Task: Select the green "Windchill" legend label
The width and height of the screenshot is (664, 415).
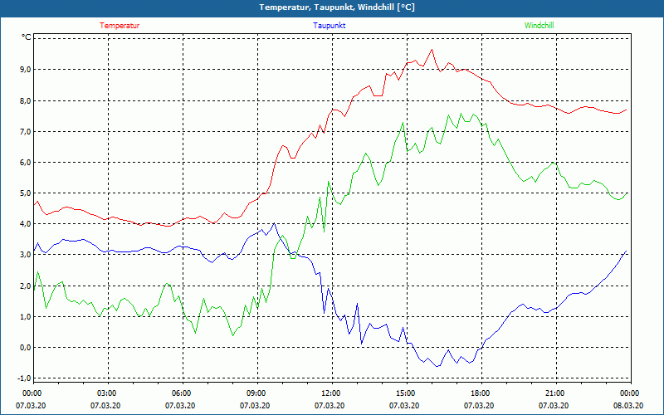Action: [539, 26]
